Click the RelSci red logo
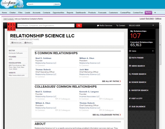 point(11,27)
